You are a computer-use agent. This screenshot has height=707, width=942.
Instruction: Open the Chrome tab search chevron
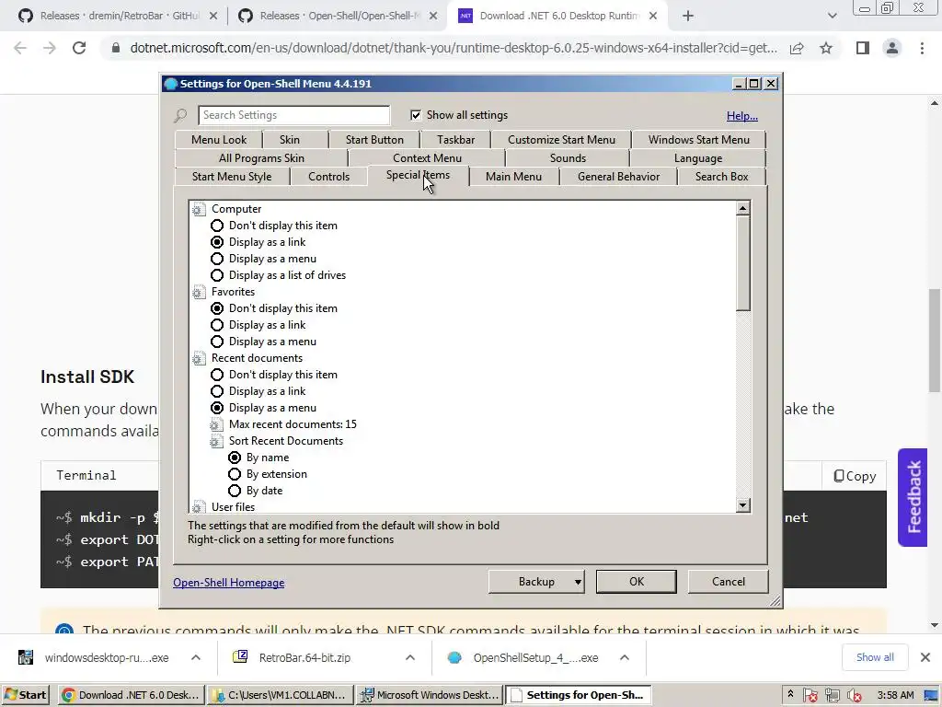click(832, 16)
